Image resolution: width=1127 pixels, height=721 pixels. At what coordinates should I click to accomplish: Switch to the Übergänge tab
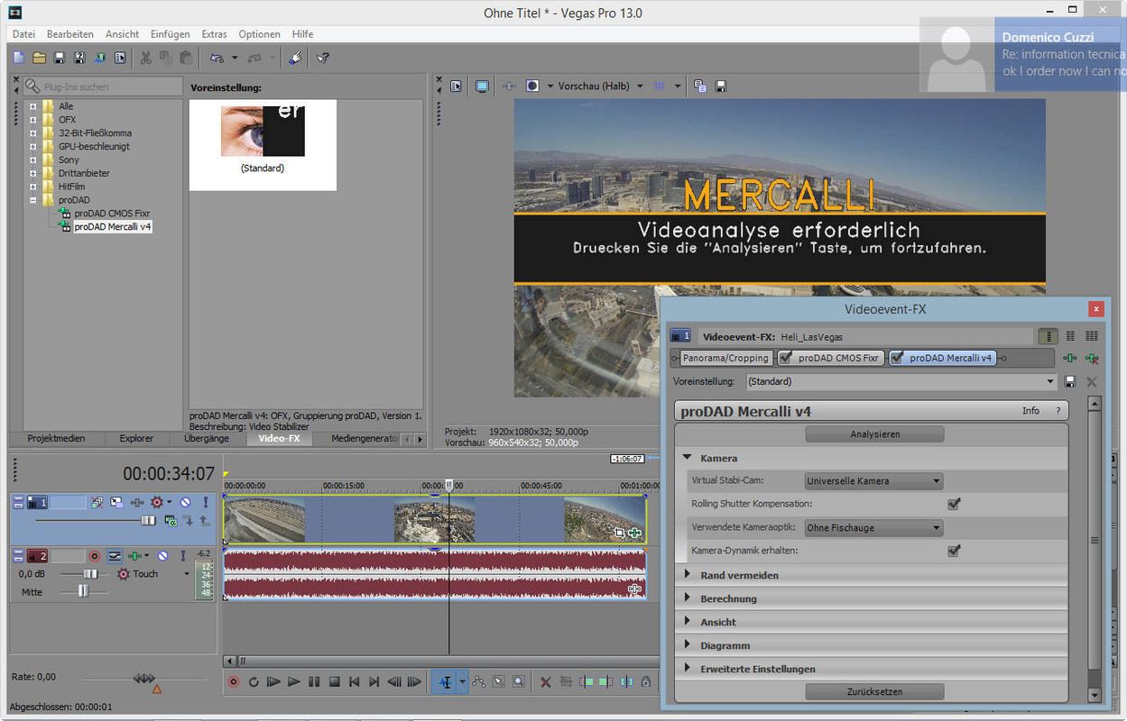pos(205,439)
